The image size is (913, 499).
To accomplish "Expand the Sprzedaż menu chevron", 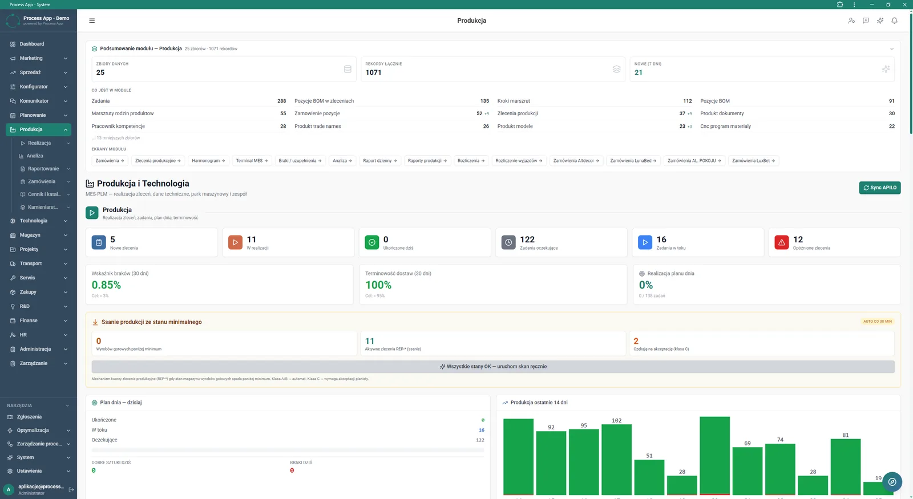I will [66, 72].
